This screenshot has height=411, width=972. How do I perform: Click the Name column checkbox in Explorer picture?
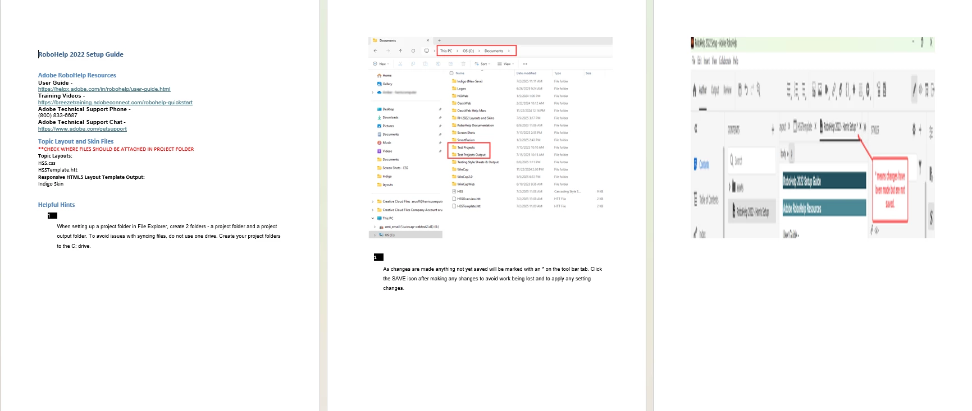tap(451, 73)
